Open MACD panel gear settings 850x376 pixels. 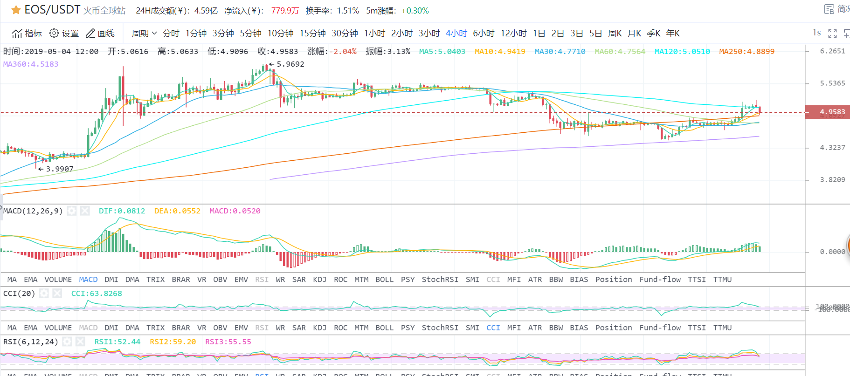(71, 211)
